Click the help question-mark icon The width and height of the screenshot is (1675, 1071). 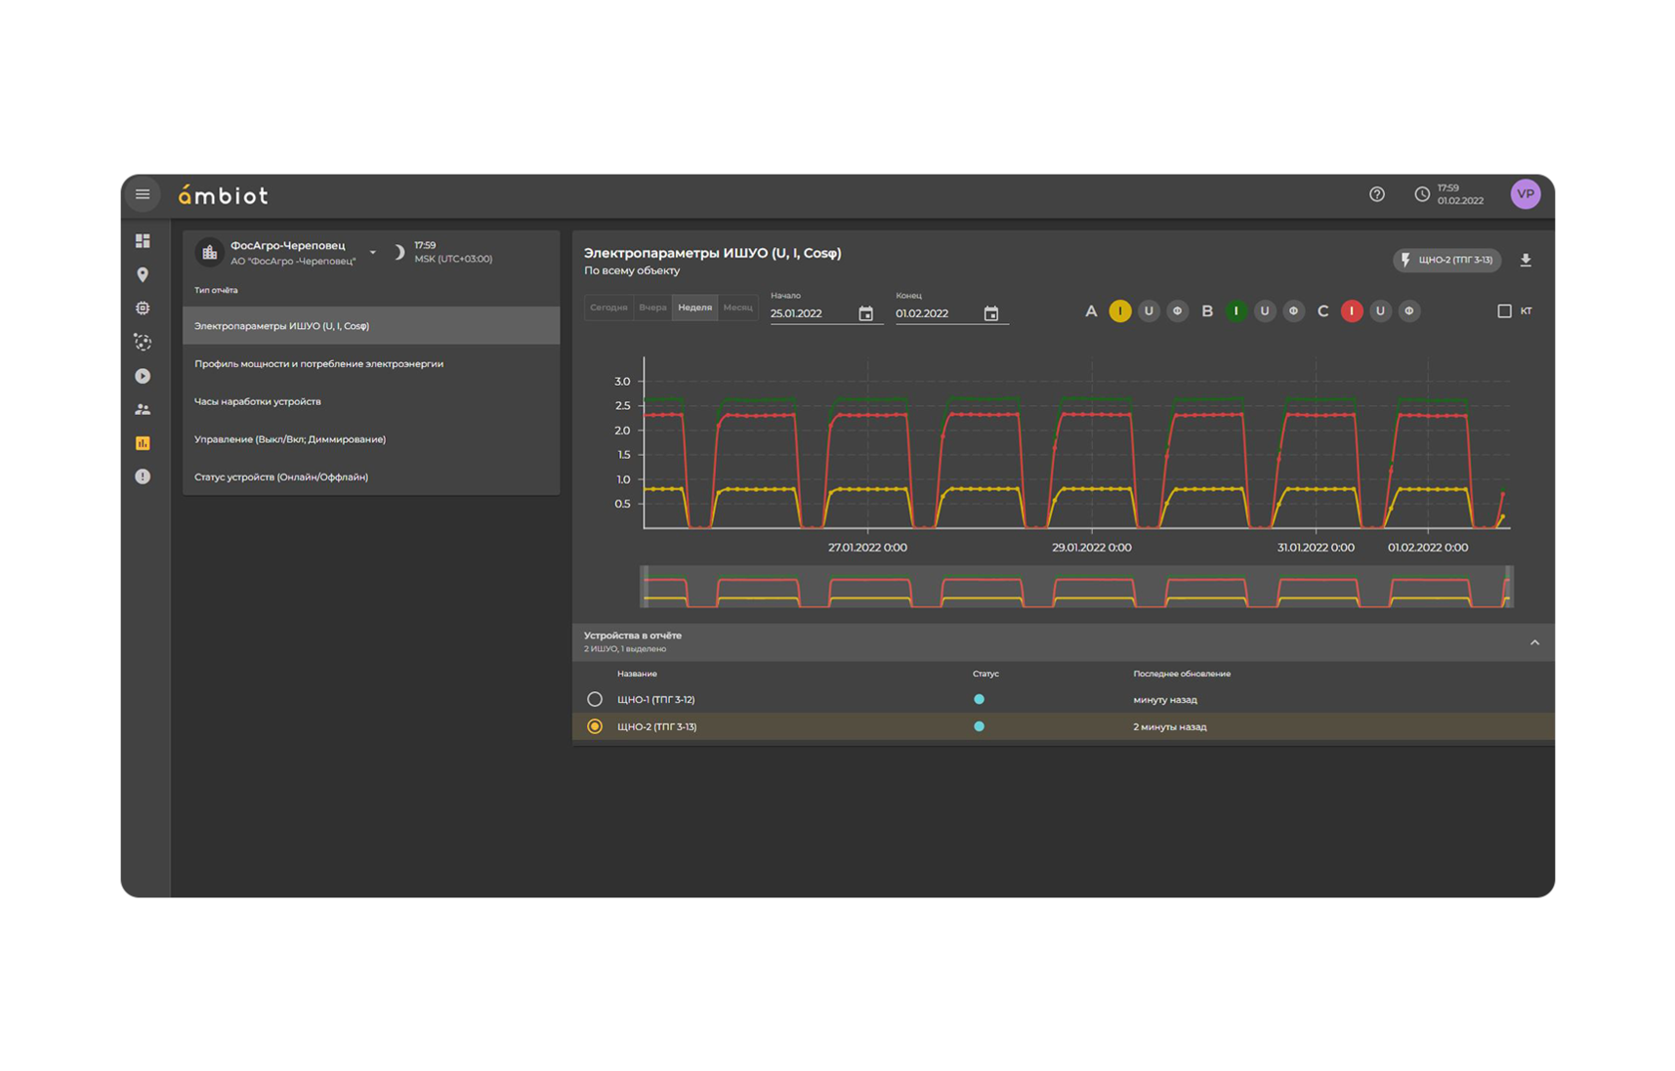point(1377,194)
